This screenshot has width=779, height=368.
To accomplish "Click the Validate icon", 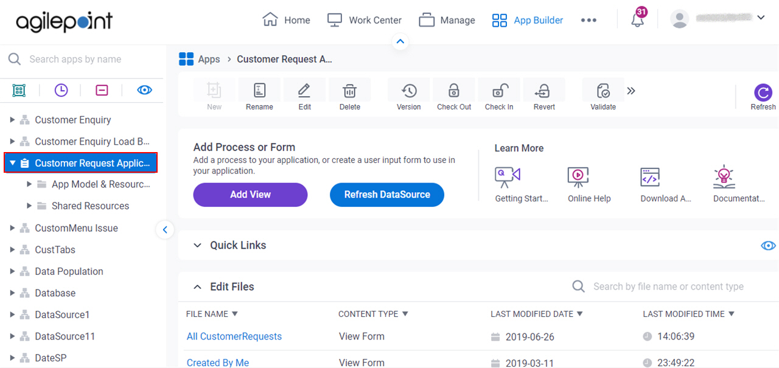I will 603,91.
